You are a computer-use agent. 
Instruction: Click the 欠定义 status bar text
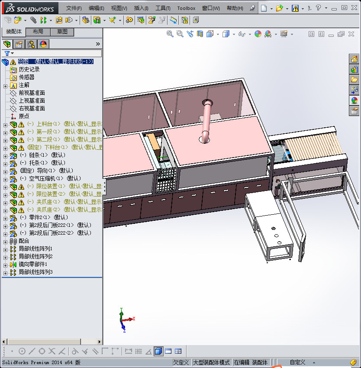(x=181, y=363)
